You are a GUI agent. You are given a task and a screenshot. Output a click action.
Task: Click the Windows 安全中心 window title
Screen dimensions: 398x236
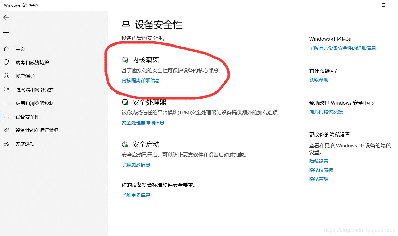pos(21,5)
